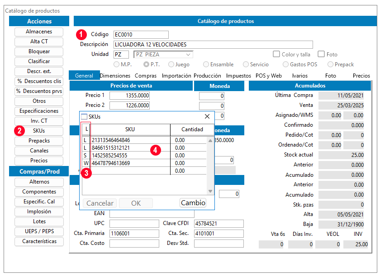The width and height of the screenshot is (380, 276).
Task: Open % Descuentos clis
Action: pyautogui.click(x=39, y=81)
